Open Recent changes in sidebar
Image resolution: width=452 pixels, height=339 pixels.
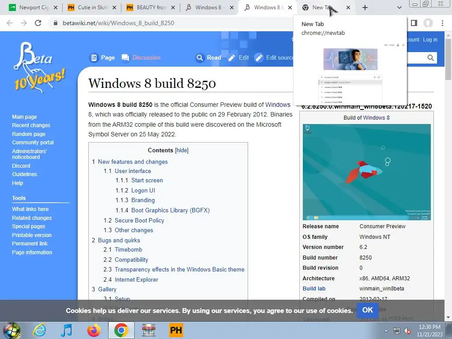[x=31, y=125]
